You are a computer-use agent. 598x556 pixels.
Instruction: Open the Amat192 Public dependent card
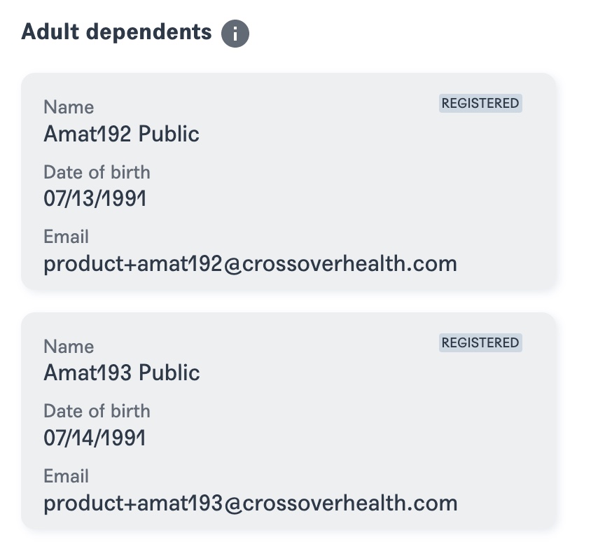click(x=288, y=181)
